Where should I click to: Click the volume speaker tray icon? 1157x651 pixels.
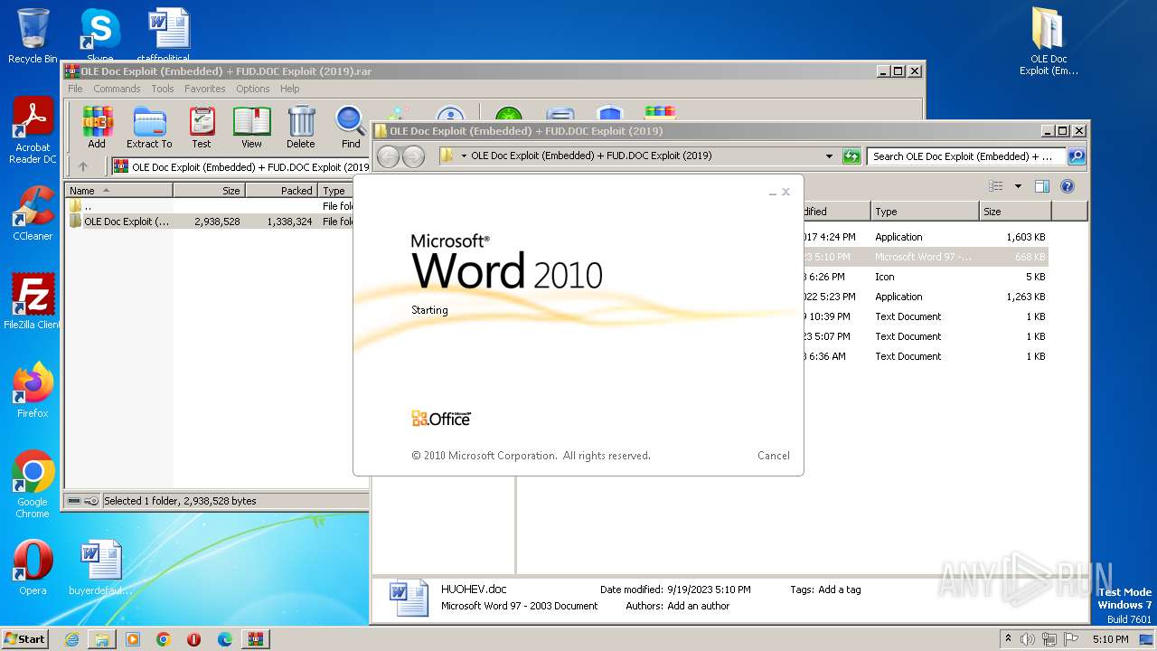1028,639
